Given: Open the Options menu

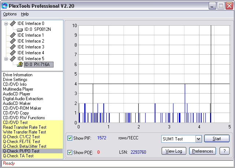Looking at the screenshot, I should tap(10, 14).
